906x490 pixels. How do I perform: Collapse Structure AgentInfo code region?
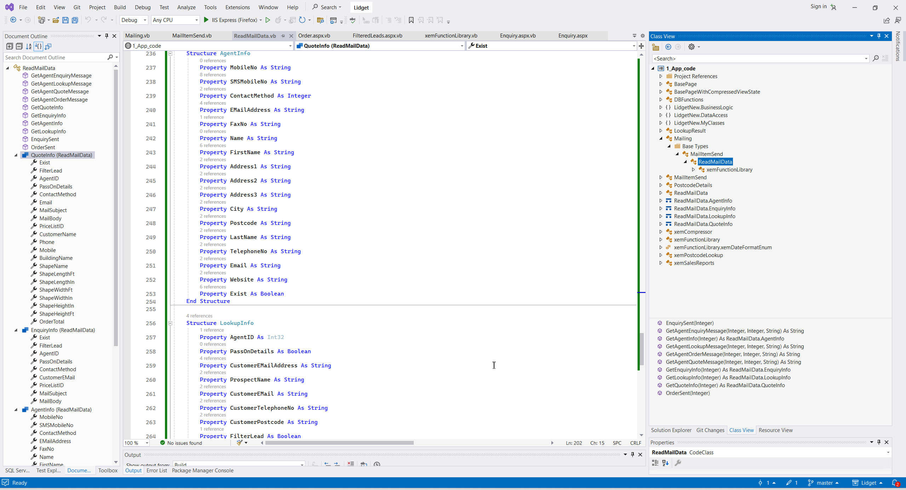click(x=170, y=53)
